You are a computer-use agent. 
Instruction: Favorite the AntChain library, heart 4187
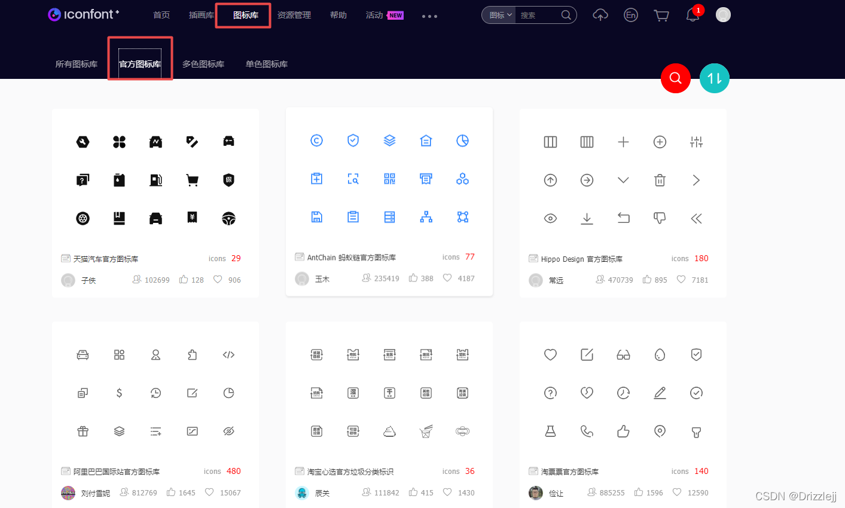[459, 279]
